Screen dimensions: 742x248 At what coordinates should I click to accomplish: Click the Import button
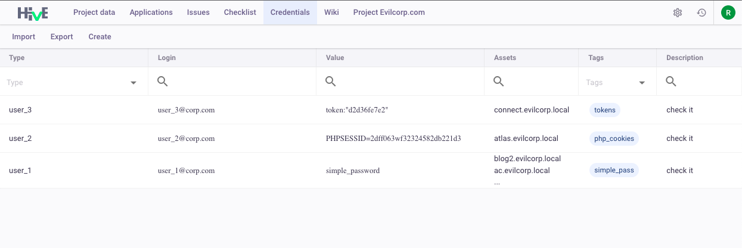(24, 37)
